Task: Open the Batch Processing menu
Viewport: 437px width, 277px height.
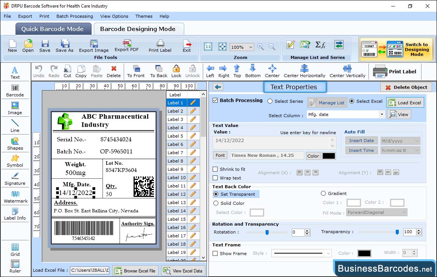Action: coord(75,16)
